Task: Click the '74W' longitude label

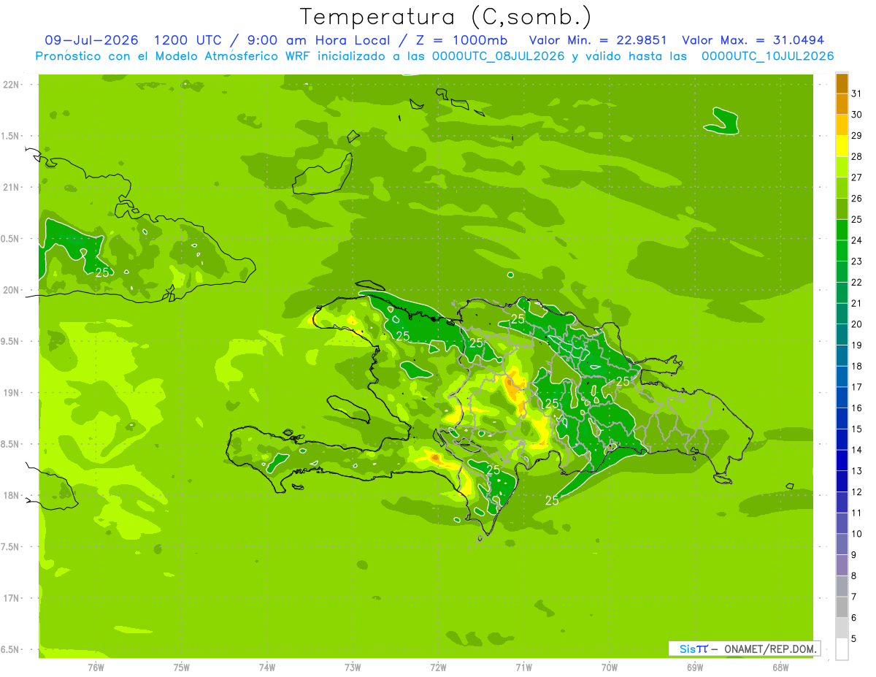Action: (267, 668)
